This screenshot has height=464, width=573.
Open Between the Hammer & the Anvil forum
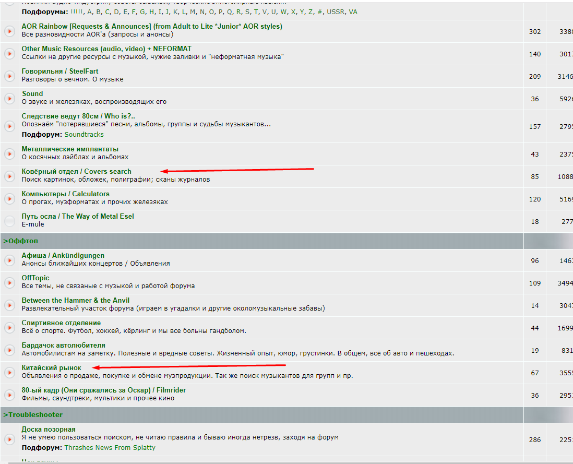tap(76, 300)
